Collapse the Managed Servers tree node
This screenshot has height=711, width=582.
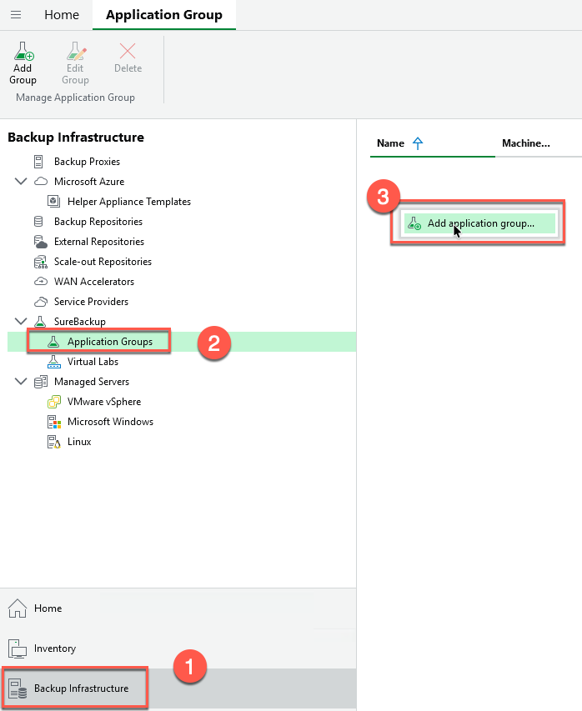point(21,382)
